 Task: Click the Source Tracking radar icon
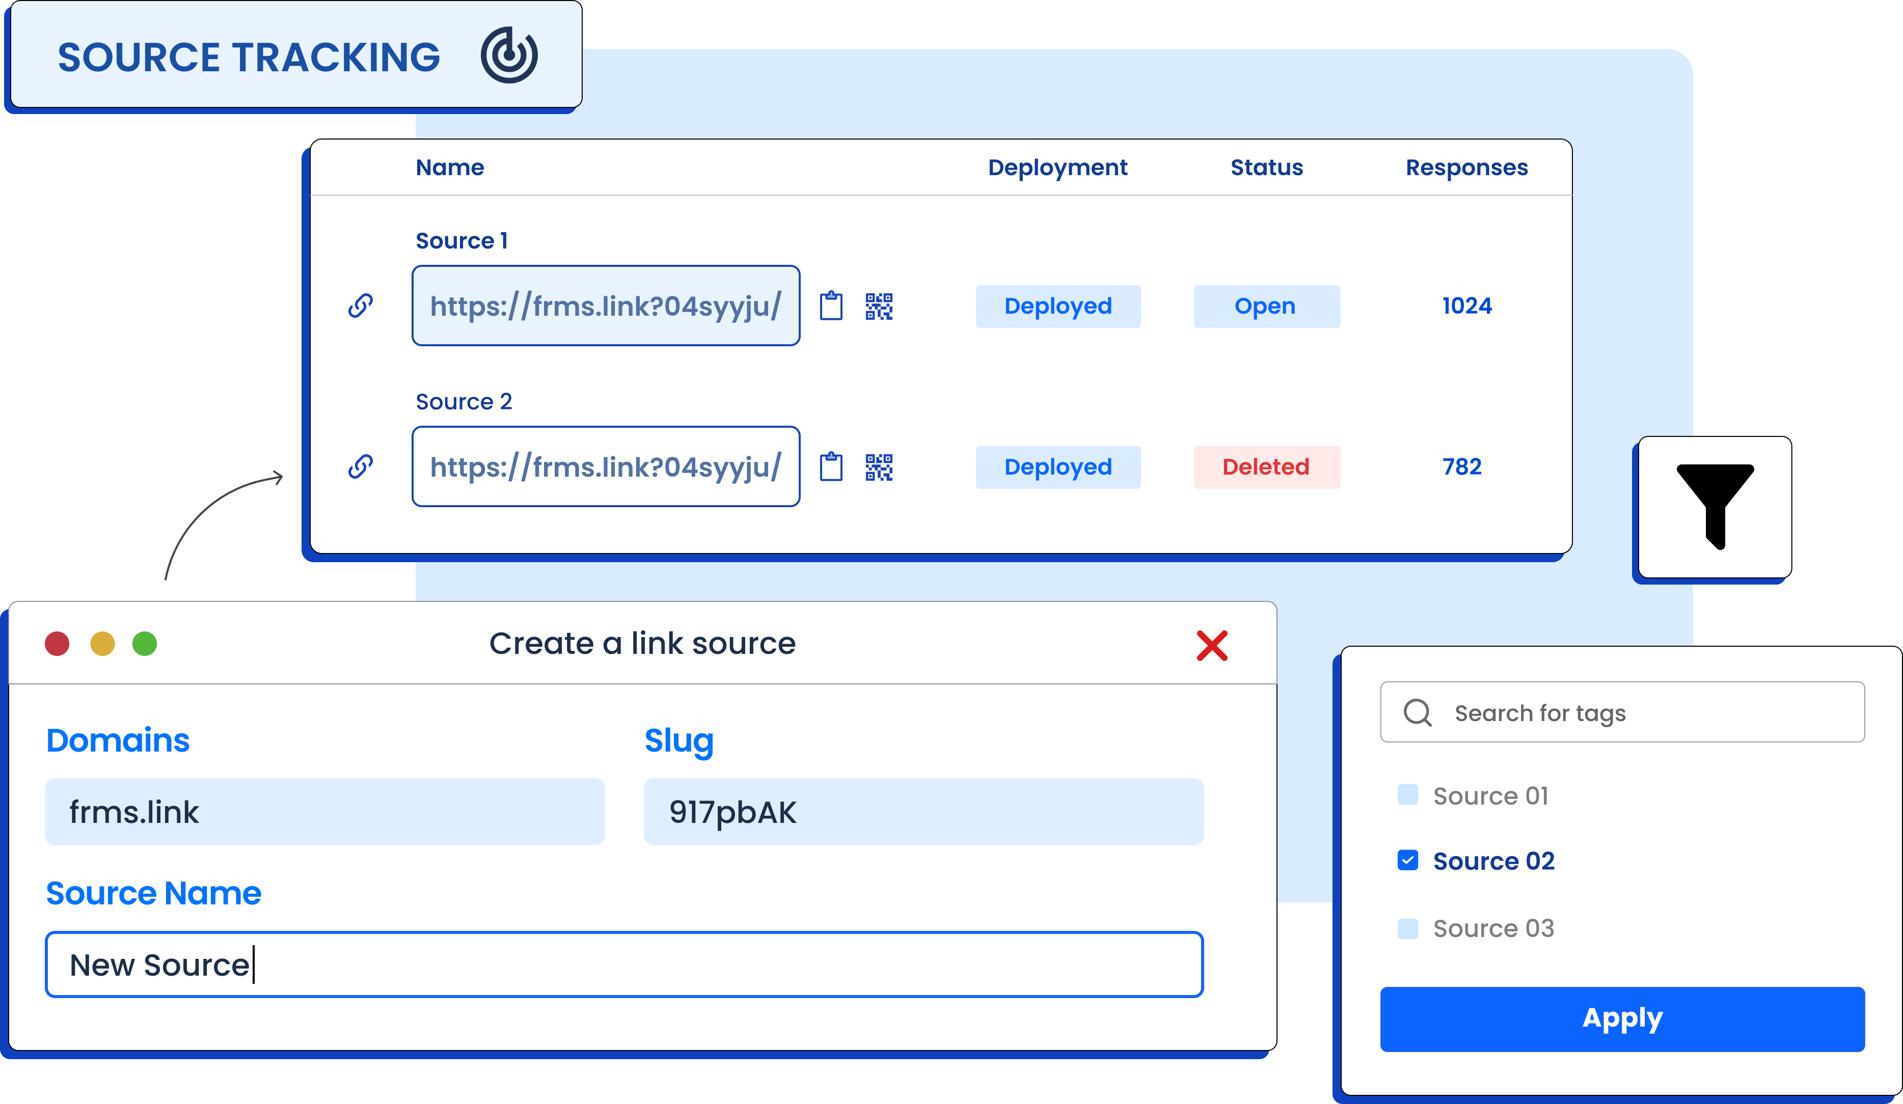pos(509,55)
